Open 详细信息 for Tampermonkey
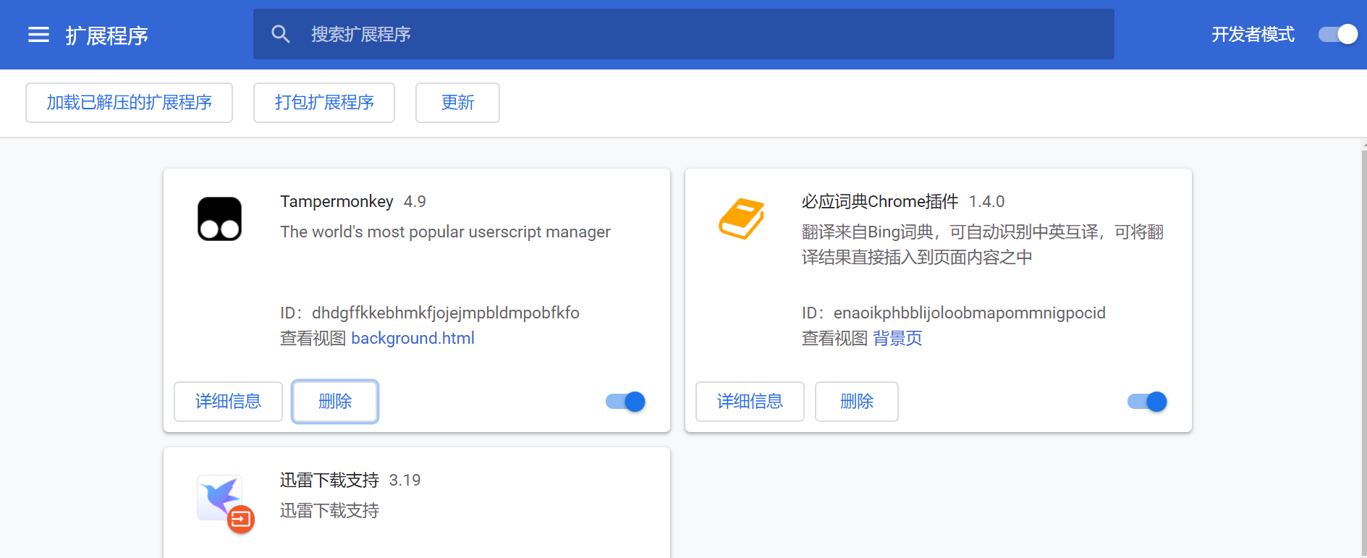This screenshot has width=1367, height=558. pyautogui.click(x=228, y=402)
